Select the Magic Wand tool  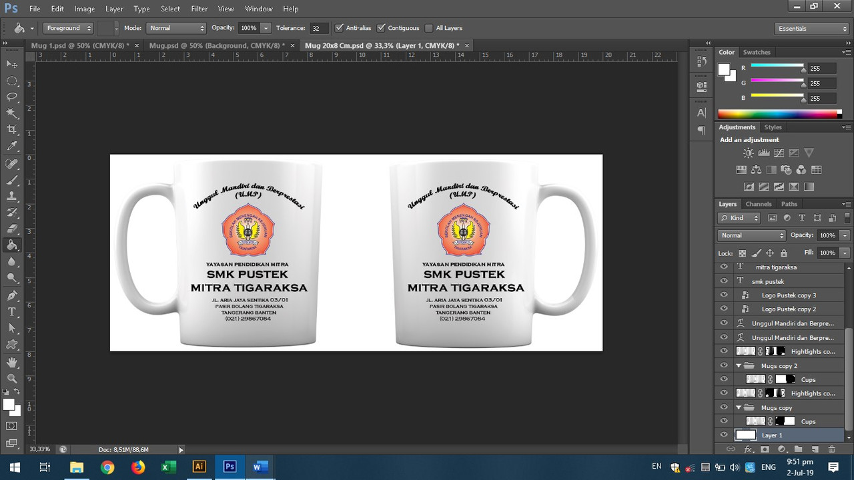[12, 113]
